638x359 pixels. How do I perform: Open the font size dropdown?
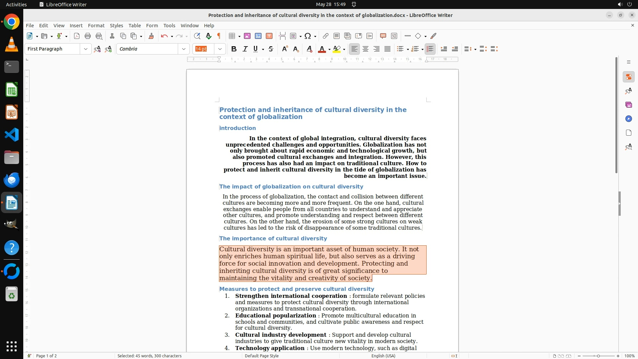click(220, 49)
